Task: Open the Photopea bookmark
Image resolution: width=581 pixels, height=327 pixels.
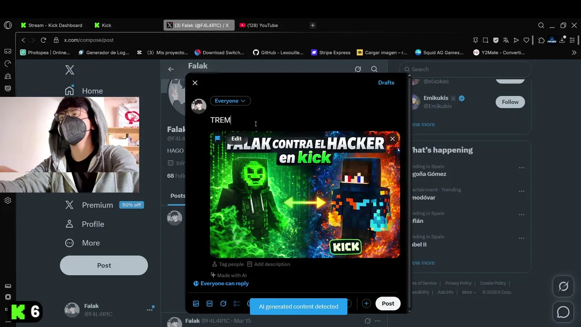Action: coord(45,53)
